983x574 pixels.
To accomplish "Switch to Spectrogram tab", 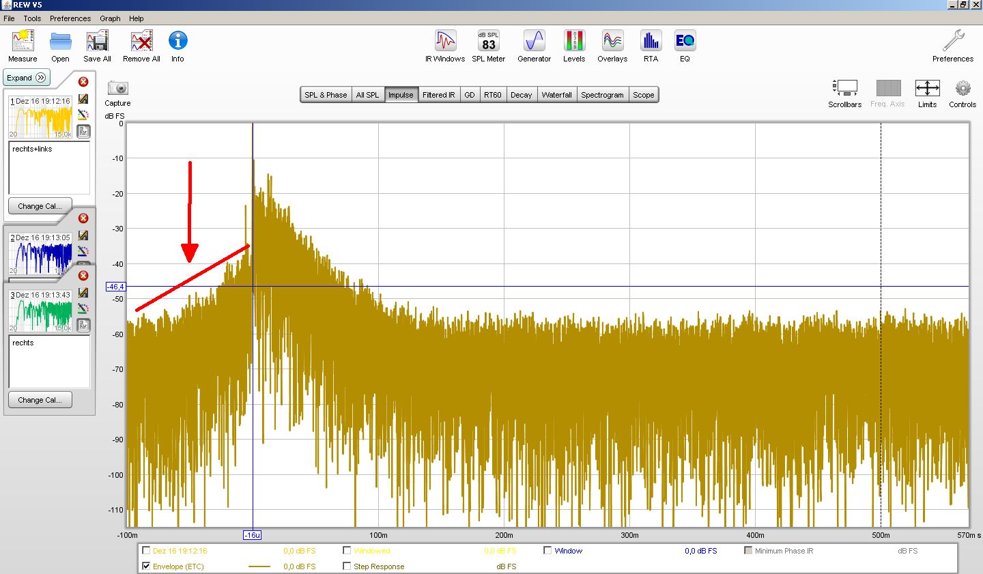I will 602,95.
